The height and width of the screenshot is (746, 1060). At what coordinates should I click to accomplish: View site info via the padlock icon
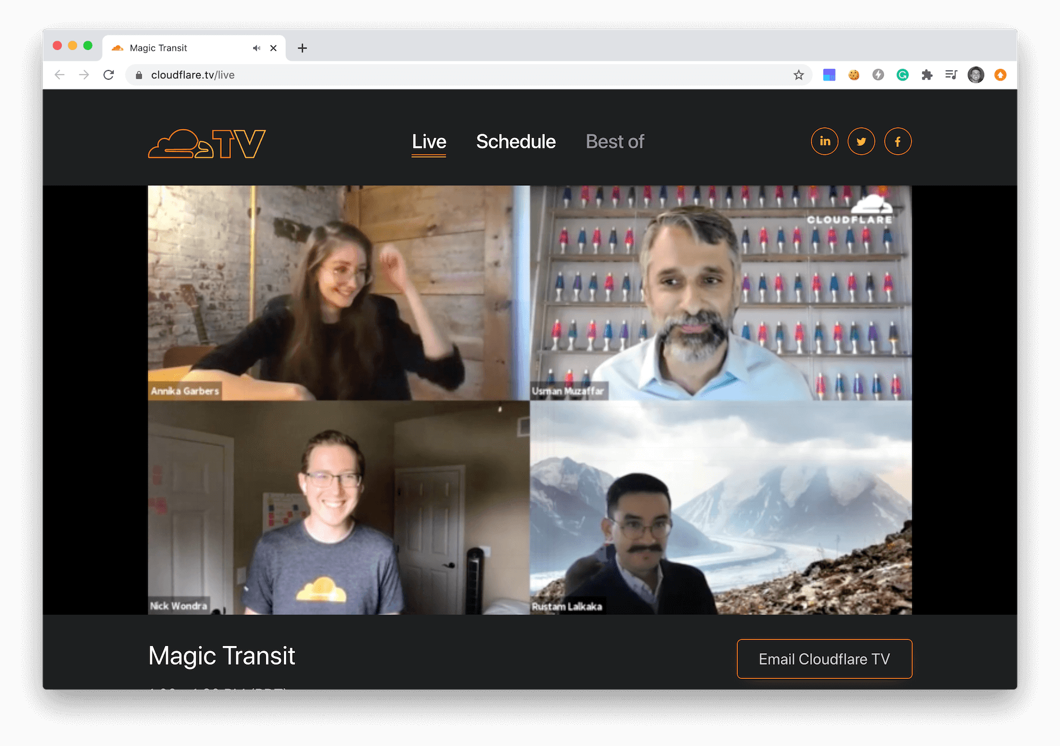point(139,75)
